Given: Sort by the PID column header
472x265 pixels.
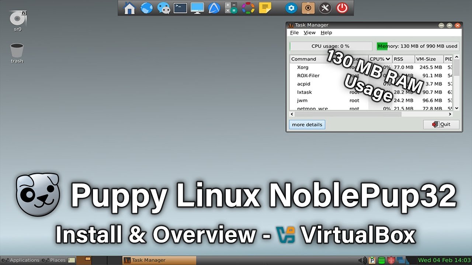Looking at the screenshot, I should click(x=448, y=59).
